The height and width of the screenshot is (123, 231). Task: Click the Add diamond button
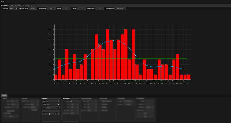pos(56,114)
